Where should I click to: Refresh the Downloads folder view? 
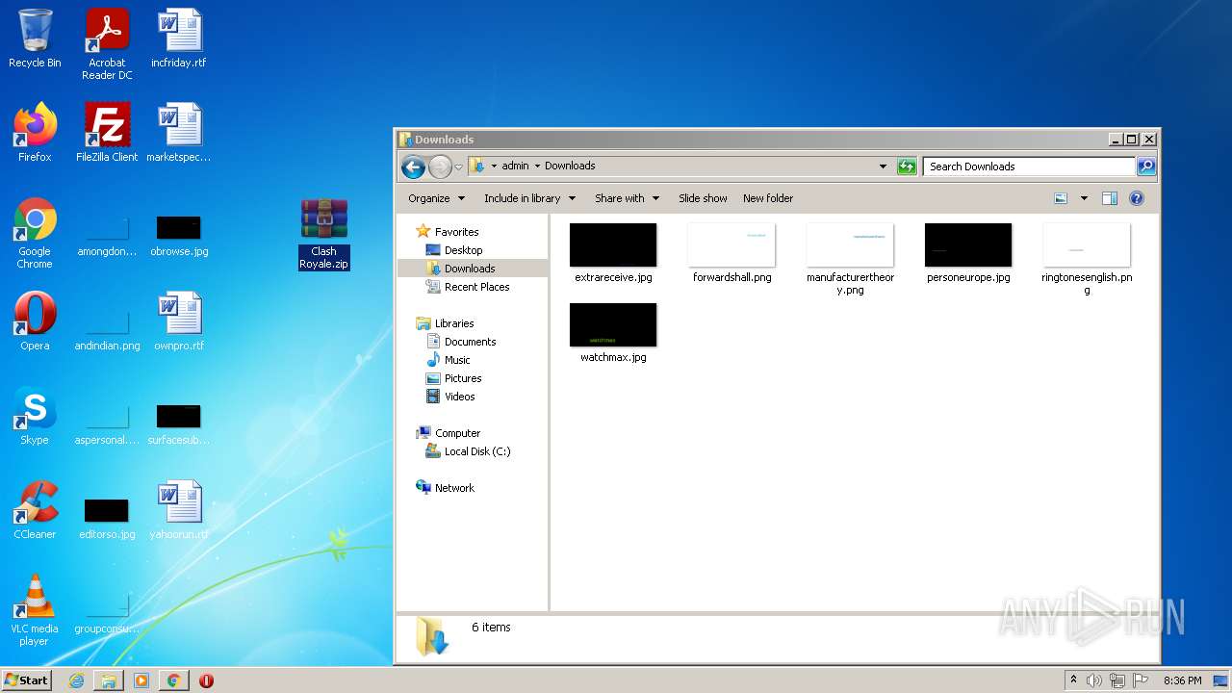[907, 167]
